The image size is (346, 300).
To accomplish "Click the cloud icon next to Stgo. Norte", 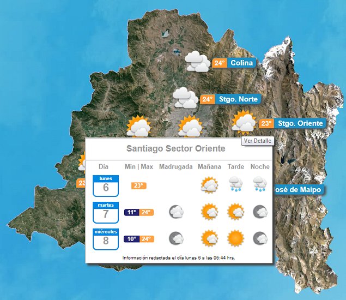I will pyautogui.click(x=185, y=98).
